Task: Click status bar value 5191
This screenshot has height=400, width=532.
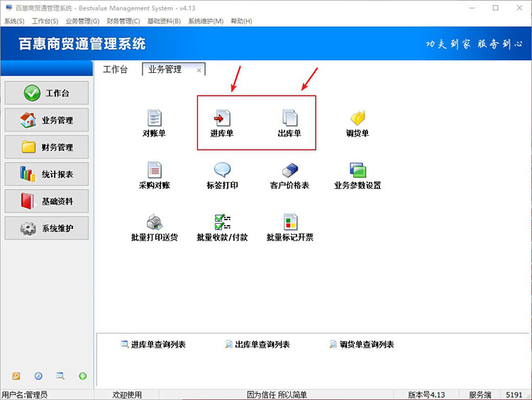Action: [514, 395]
